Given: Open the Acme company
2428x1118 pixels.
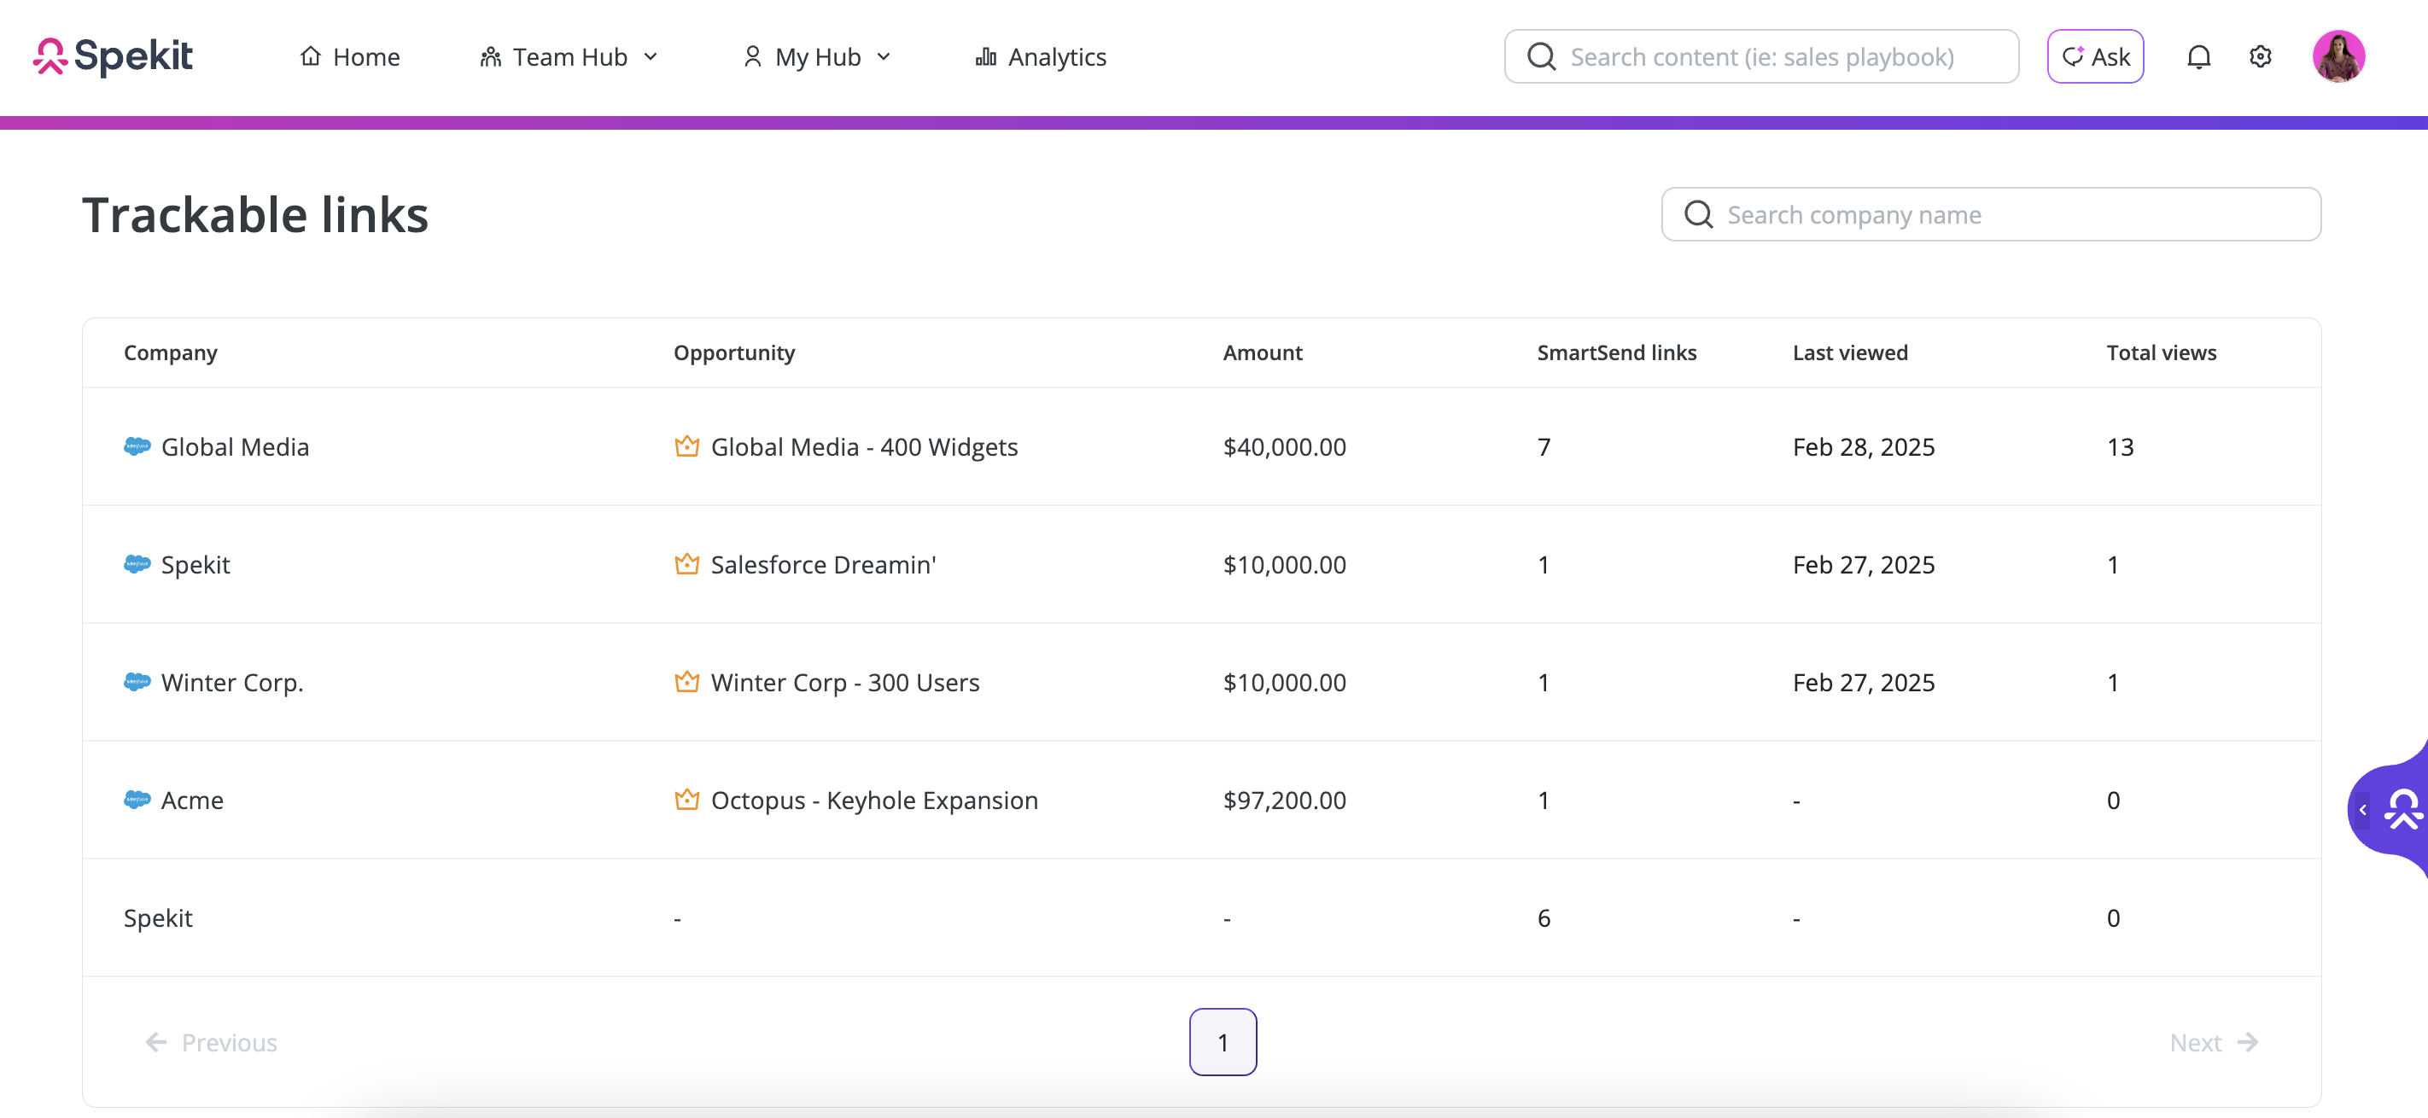Looking at the screenshot, I should (192, 801).
